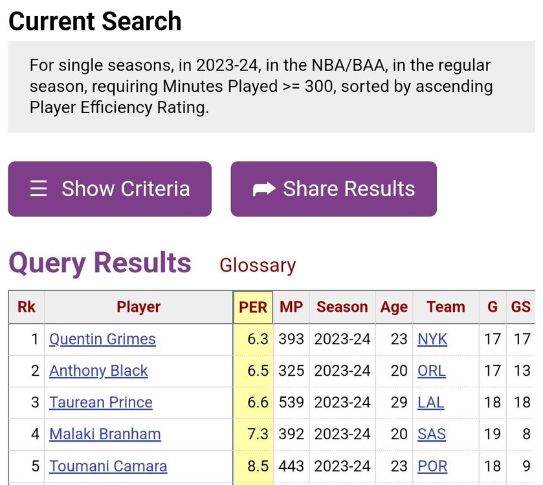
Task: Visit Toumani Camara player link
Action: (108, 466)
